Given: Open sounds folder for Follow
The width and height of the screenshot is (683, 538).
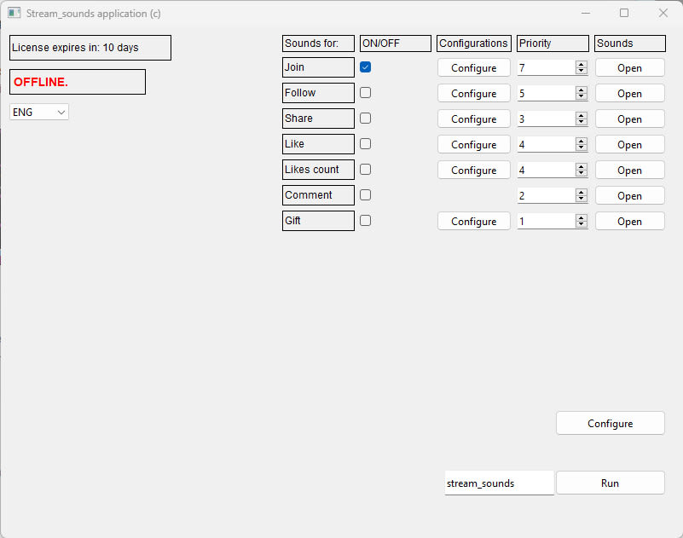Looking at the screenshot, I should point(629,93).
